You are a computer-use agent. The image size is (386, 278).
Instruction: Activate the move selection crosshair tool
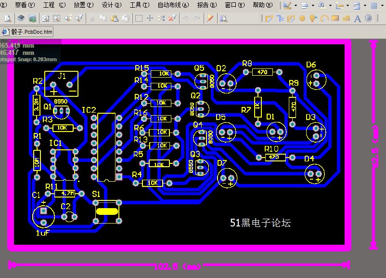click(x=150, y=18)
